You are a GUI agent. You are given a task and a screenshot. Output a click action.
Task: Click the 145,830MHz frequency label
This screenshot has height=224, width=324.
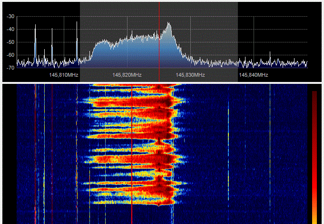pyautogui.click(x=190, y=75)
